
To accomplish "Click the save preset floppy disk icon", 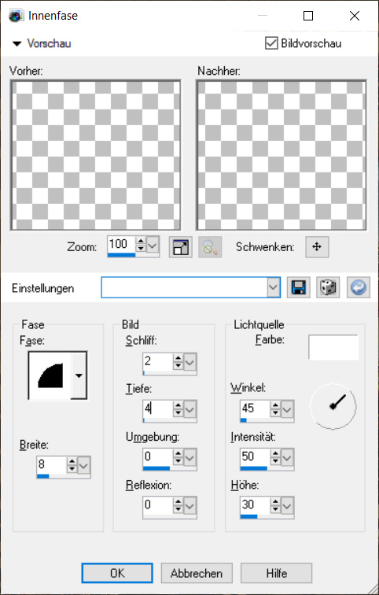I will [x=298, y=287].
